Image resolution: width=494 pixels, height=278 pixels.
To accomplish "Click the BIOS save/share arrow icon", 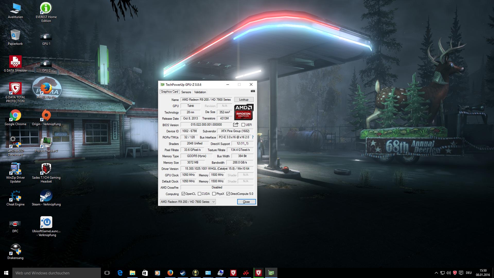I will click(236, 125).
